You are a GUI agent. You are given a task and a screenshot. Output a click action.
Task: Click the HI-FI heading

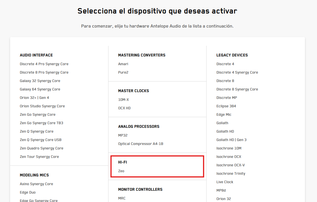(122, 162)
